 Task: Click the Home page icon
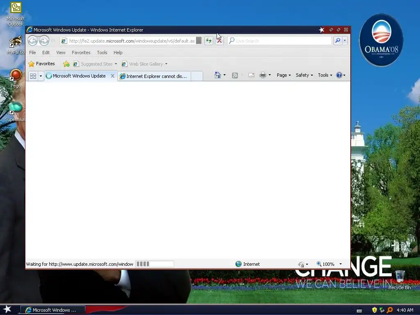coord(218,75)
